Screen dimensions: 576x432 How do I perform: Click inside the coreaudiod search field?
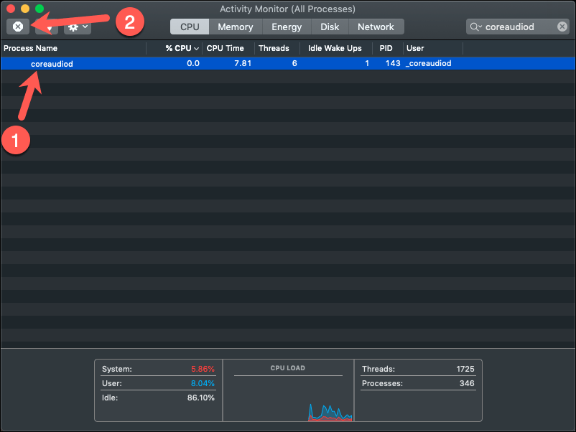pos(518,27)
